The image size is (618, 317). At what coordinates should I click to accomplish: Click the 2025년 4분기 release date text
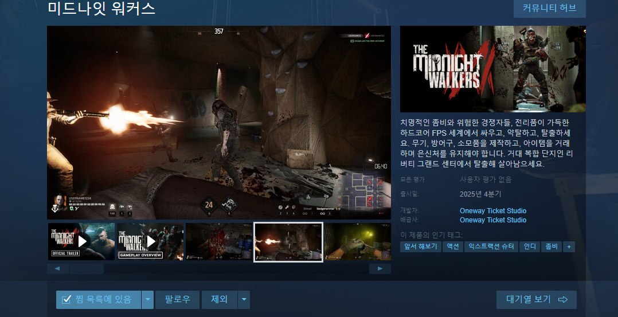coord(480,194)
